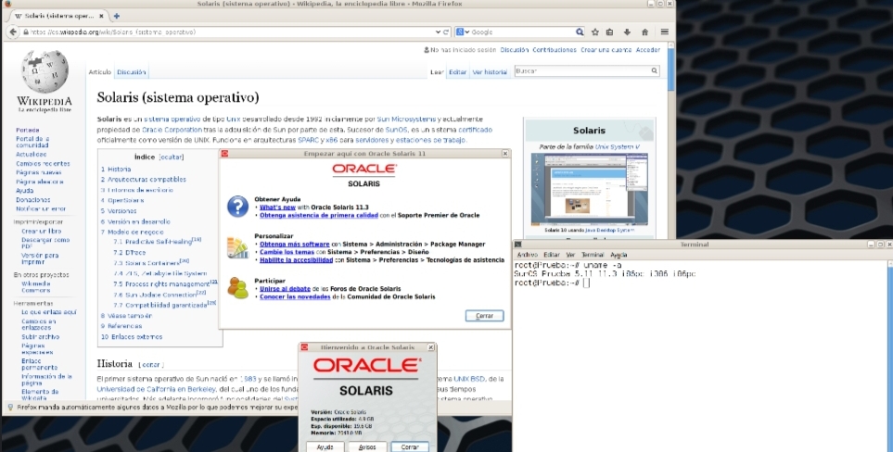Click the reload icon in URL bar
The width and height of the screenshot is (893, 452).
(446, 31)
